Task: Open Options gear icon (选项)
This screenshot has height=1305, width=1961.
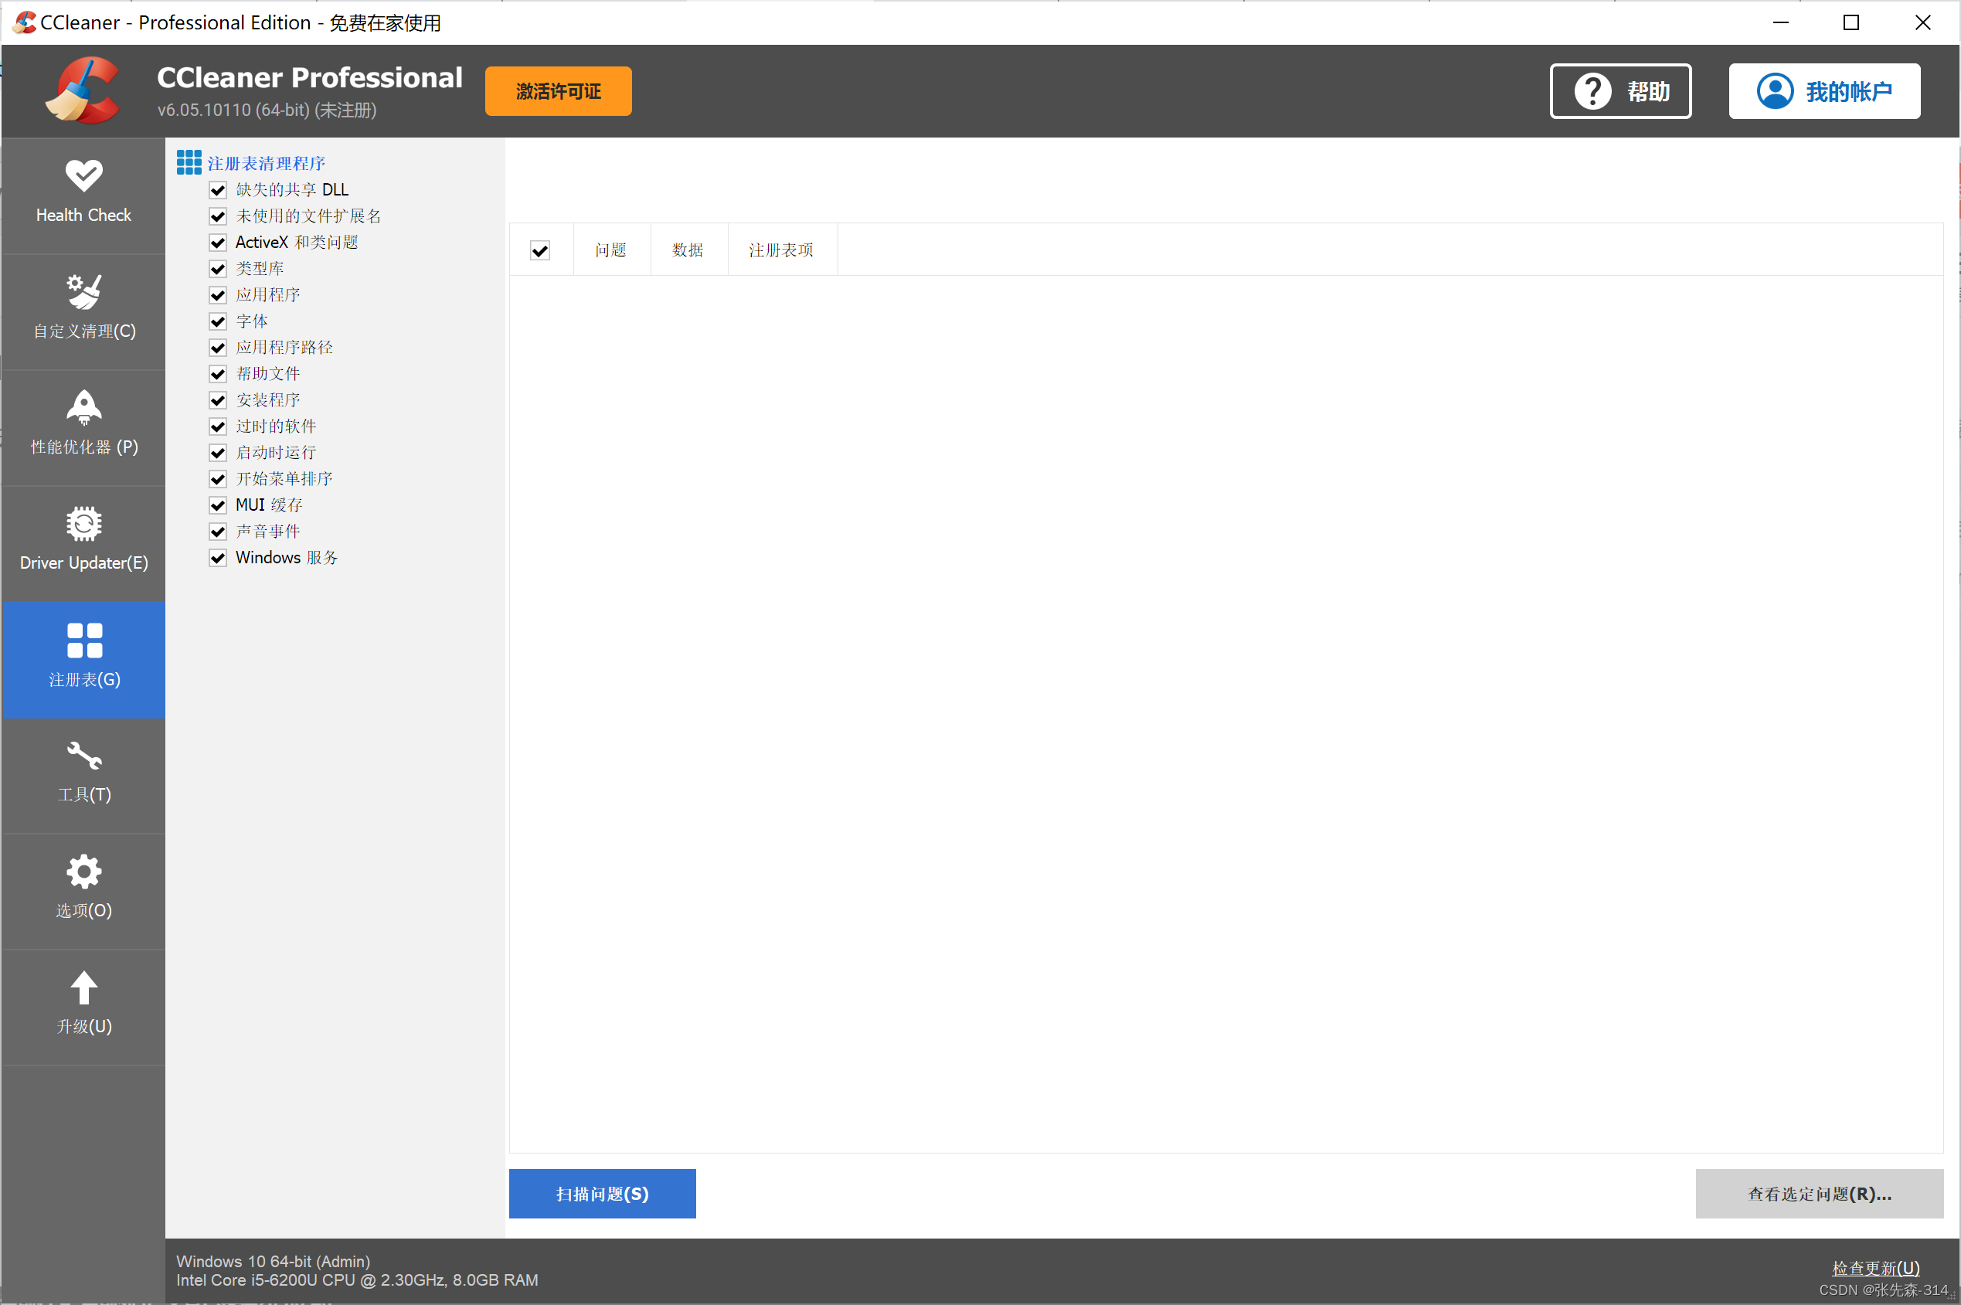Action: tap(84, 872)
